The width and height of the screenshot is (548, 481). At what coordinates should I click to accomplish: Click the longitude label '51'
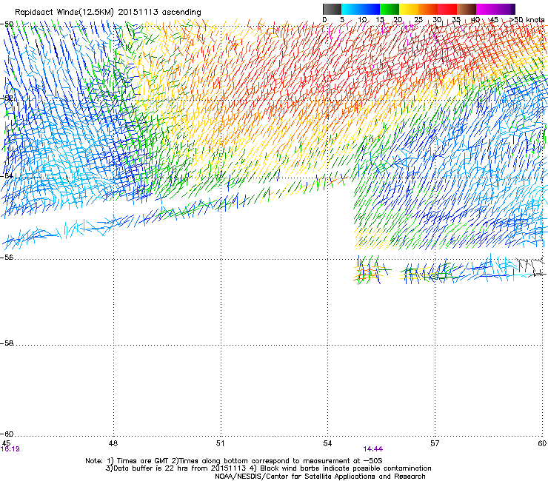pyautogui.click(x=220, y=443)
